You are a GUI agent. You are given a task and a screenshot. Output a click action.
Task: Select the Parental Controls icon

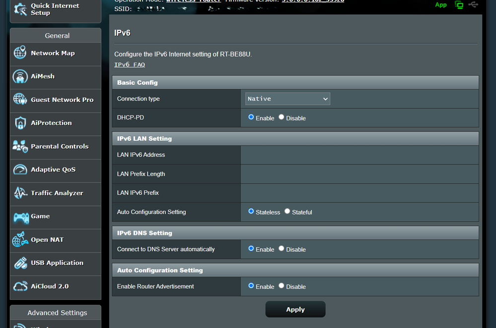[x=20, y=146]
